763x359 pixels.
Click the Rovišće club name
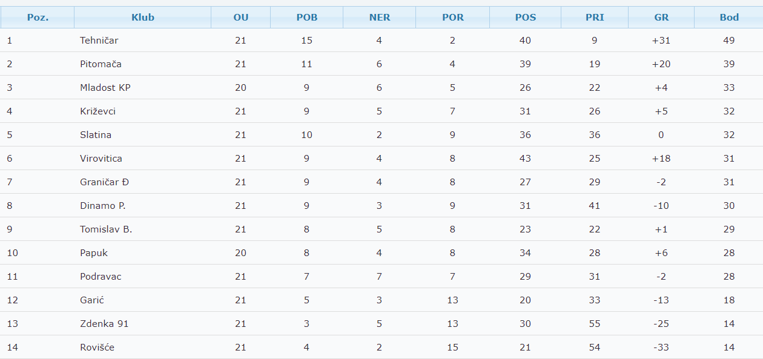point(97,347)
